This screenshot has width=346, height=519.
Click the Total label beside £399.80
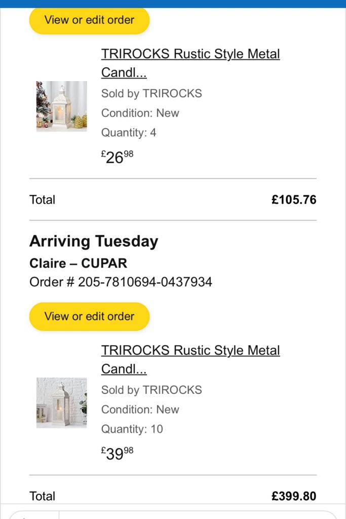[x=43, y=496]
